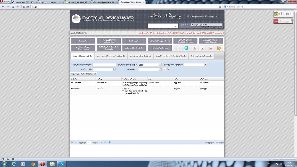Click the RSS feed icon

pos(219,48)
